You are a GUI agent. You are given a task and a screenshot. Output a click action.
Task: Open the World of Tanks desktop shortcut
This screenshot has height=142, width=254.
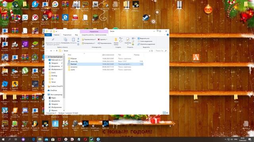pyautogui.click(x=75, y=125)
